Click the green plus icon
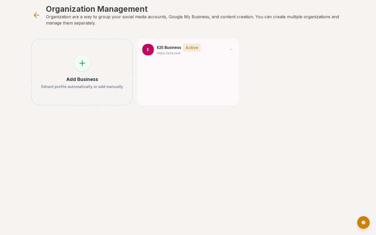The width and height of the screenshot is (376, 235). coord(82,63)
